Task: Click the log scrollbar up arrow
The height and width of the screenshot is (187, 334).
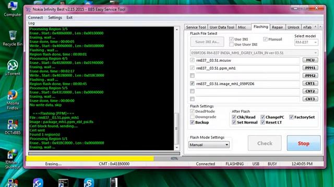Action: click(176, 30)
